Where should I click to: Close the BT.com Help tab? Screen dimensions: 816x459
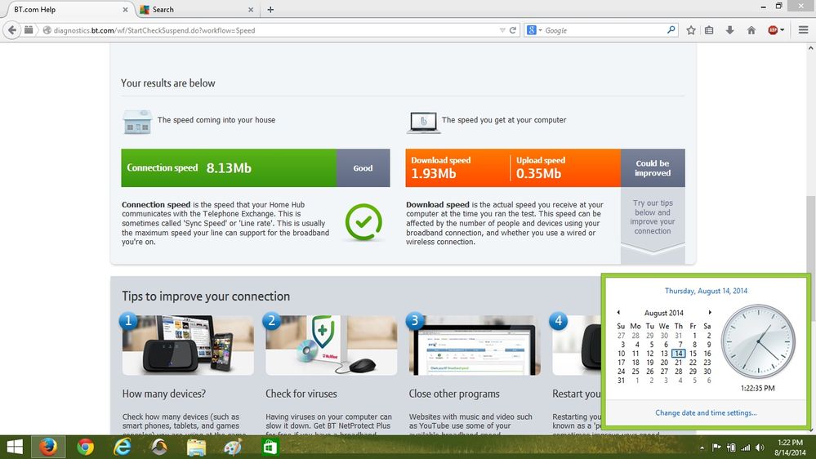click(x=126, y=9)
